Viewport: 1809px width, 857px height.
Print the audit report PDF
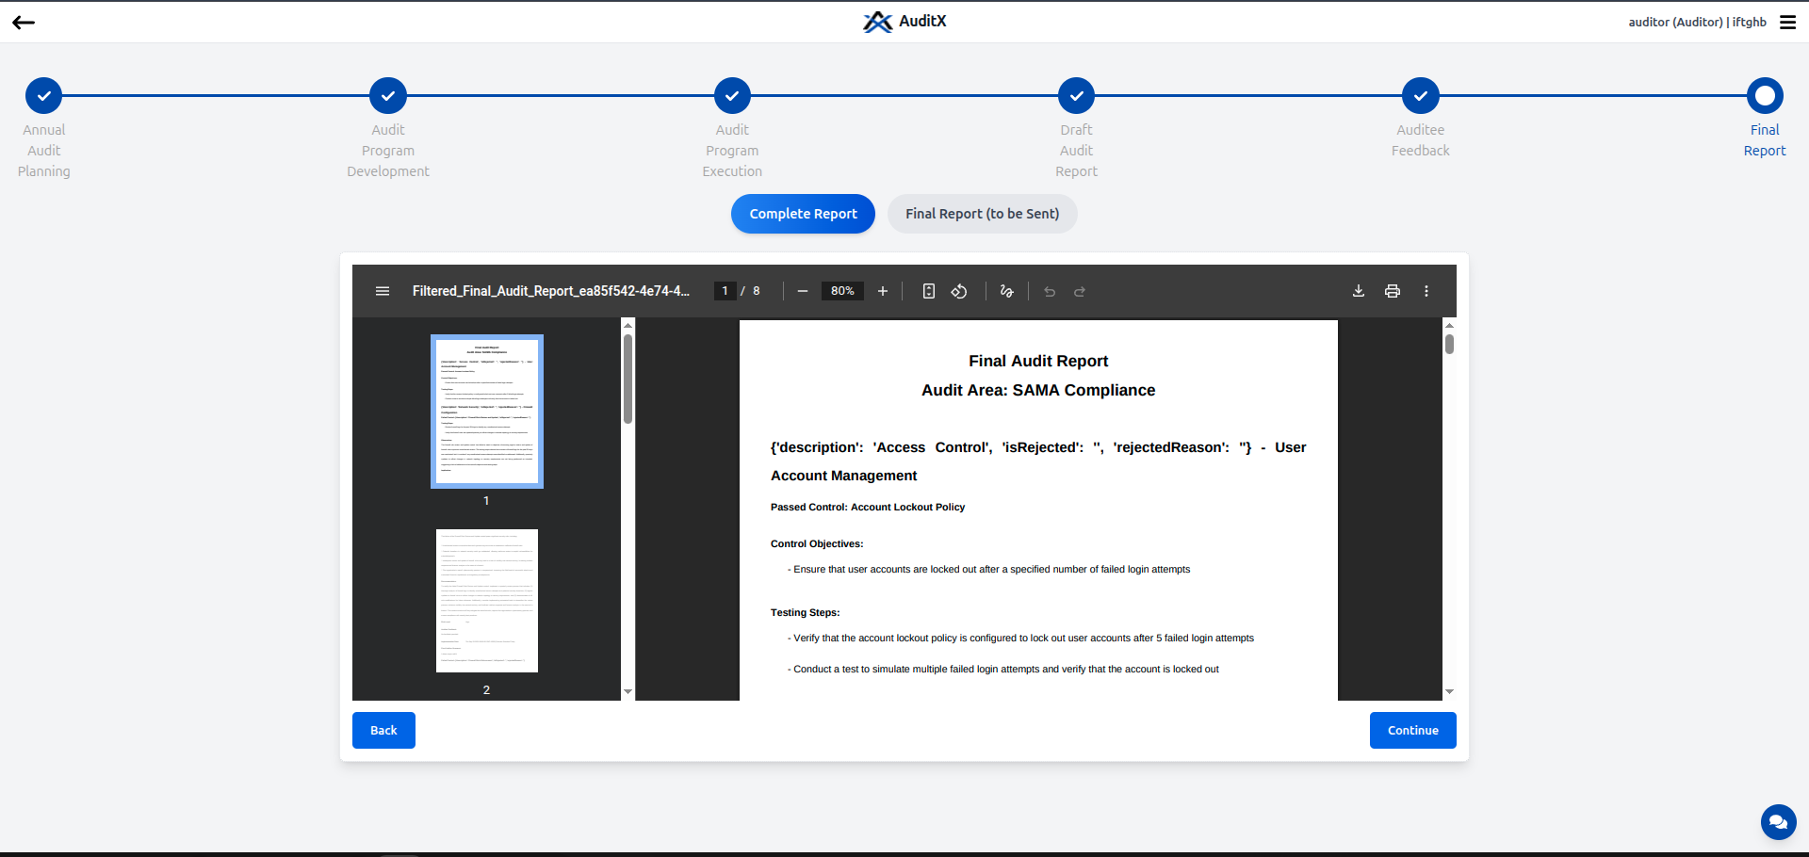click(x=1393, y=291)
